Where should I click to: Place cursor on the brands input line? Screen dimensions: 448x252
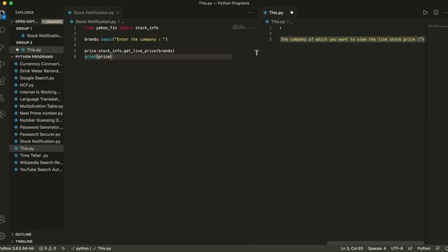pyautogui.click(x=126, y=39)
